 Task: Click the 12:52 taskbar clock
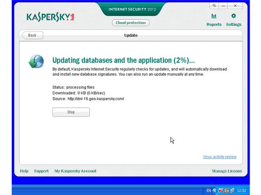242,191
